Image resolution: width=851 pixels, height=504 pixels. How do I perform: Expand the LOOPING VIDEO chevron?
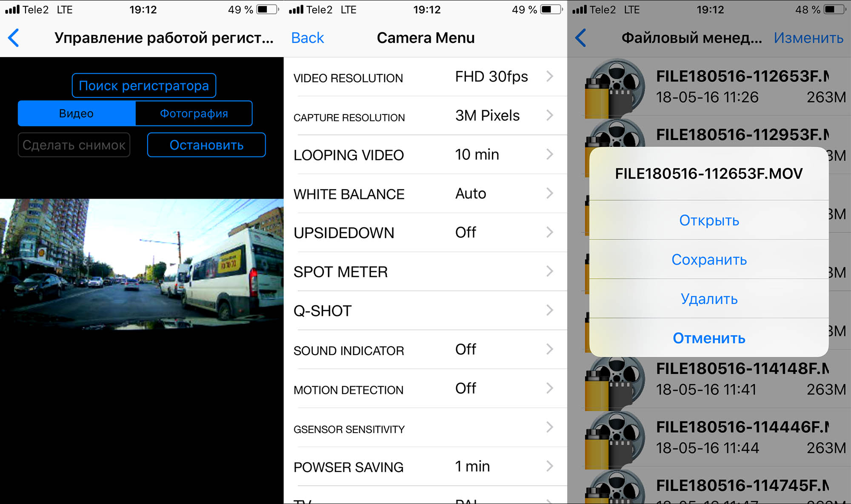tap(550, 154)
